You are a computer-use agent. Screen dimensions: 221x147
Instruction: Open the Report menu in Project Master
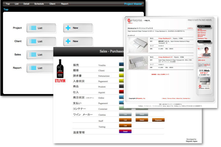click(64, 4)
